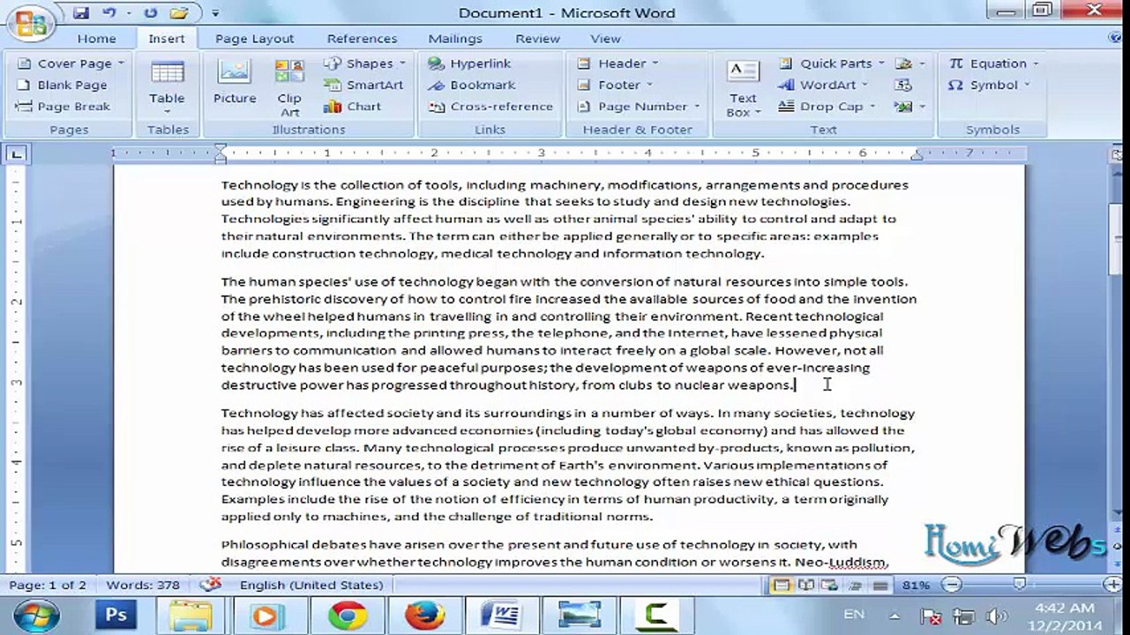Open Windows Explorer from the taskbar
This screenshot has width=1130, height=635.
click(191, 616)
